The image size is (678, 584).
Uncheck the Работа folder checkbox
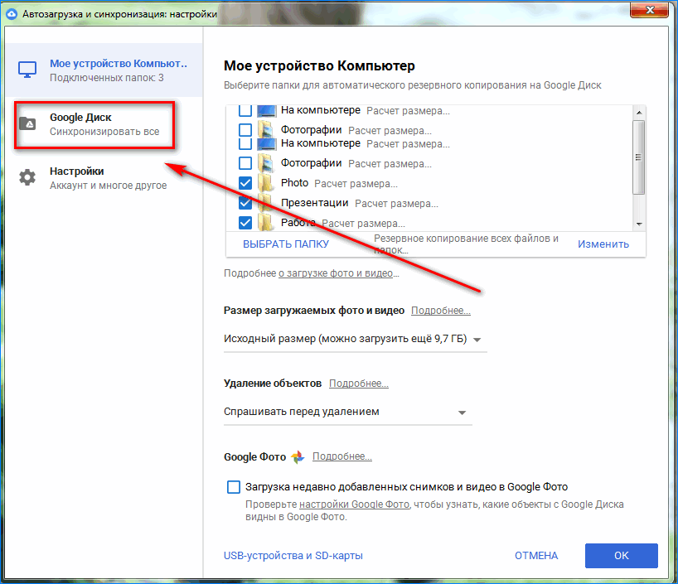click(245, 223)
